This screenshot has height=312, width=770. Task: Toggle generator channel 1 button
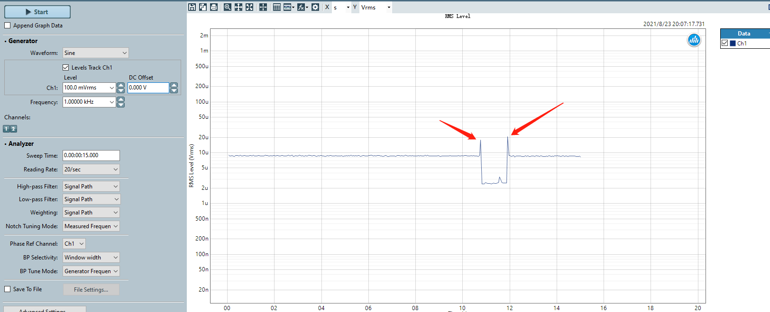pyautogui.click(x=6, y=129)
